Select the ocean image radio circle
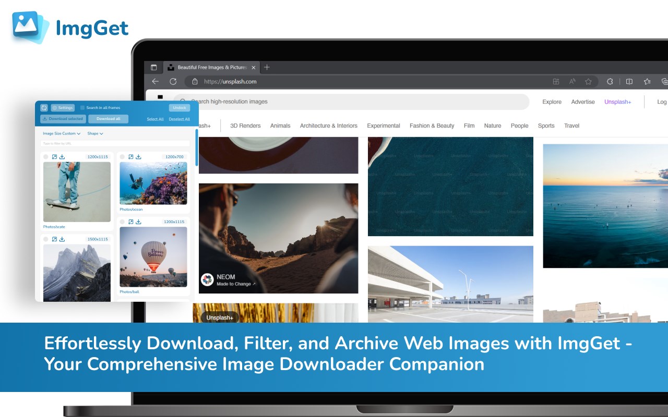Image resolution: width=668 pixels, height=417 pixels. point(122,157)
